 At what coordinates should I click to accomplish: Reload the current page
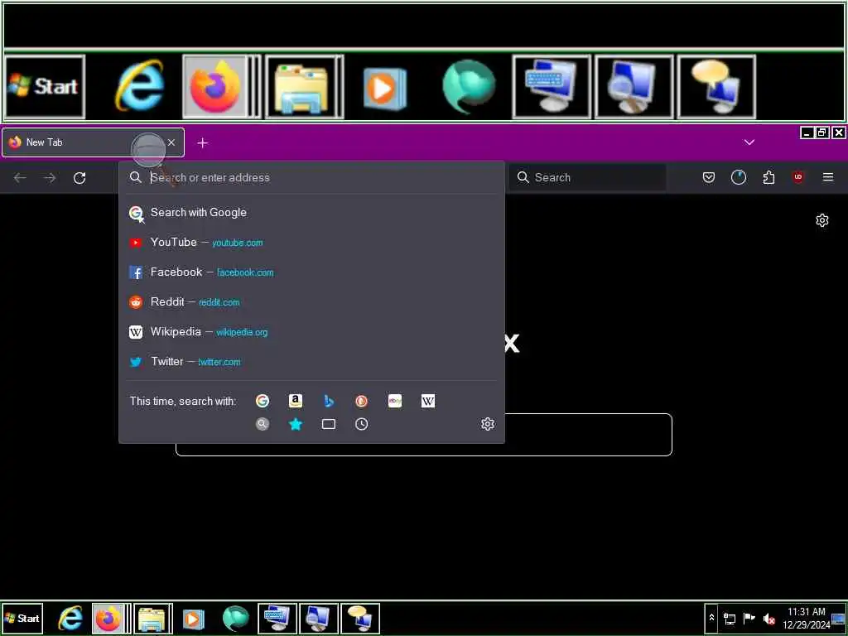79,178
